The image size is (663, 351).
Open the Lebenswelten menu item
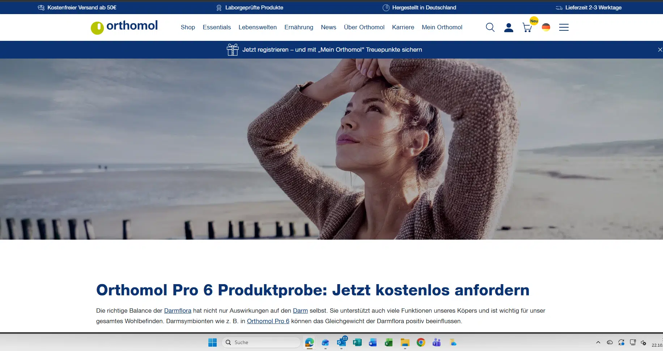(x=258, y=27)
